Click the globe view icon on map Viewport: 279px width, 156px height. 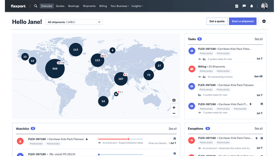(x=174, y=100)
